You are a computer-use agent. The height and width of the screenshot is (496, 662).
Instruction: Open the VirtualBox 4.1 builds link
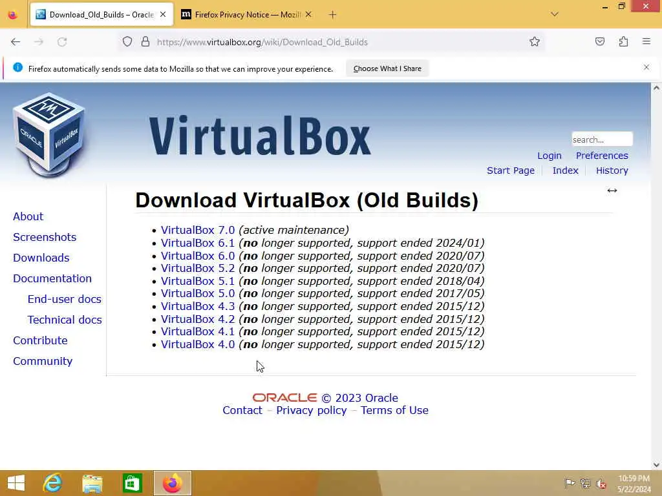click(x=198, y=331)
